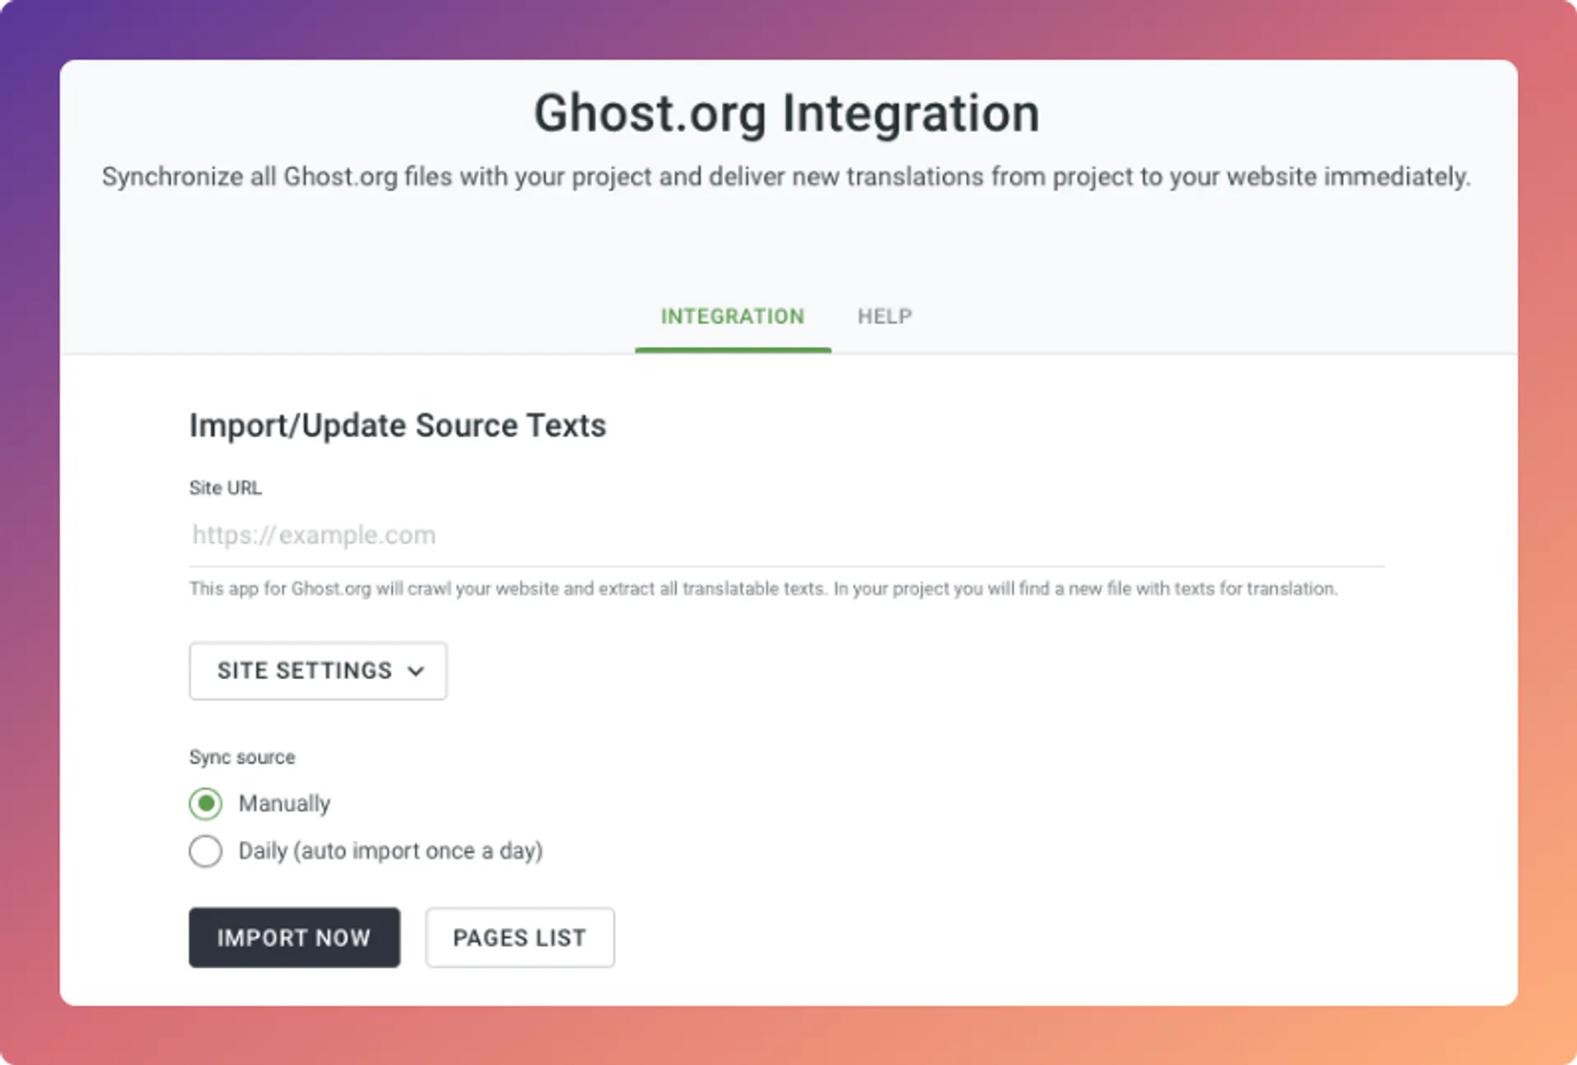This screenshot has width=1577, height=1065.
Task: Click the Ghost.org Integration heading
Action: point(787,113)
